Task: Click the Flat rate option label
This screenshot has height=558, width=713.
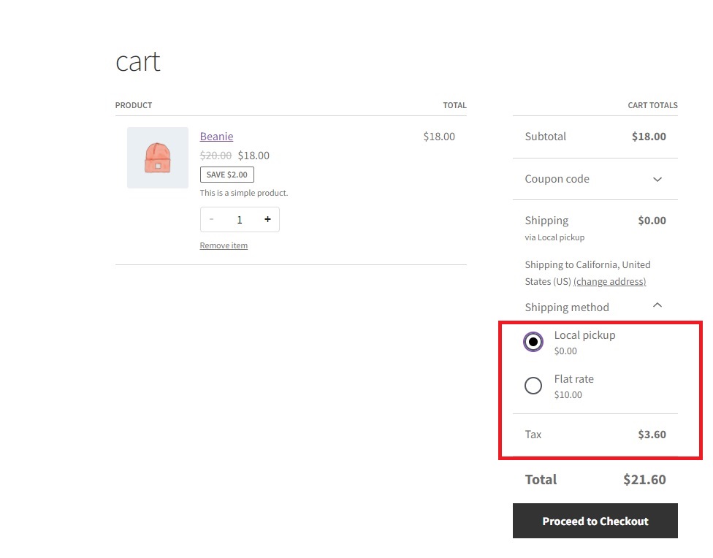Action: click(574, 379)
